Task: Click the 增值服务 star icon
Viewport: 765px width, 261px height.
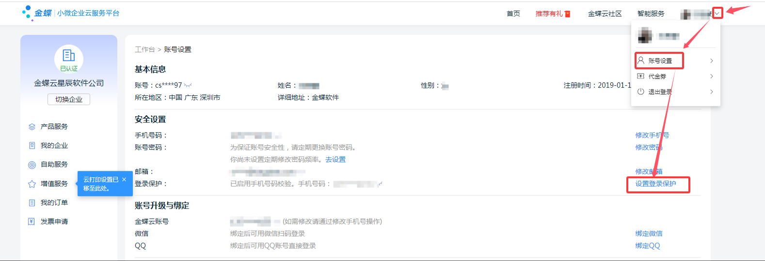Action: click(32, 184)
